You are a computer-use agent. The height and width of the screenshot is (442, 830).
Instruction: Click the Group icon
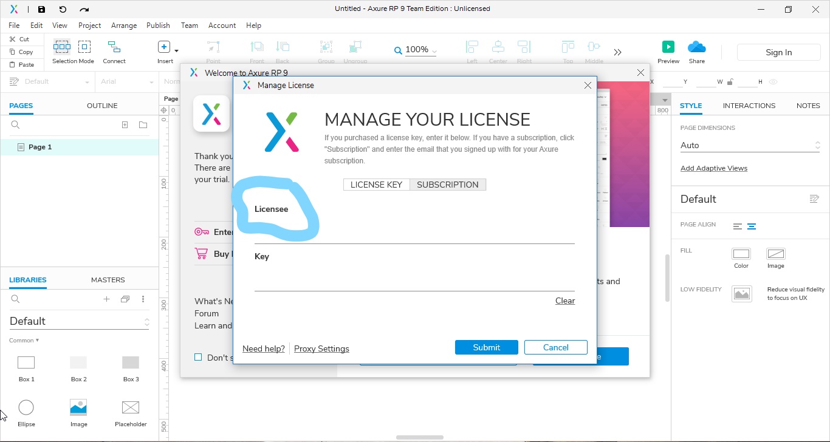[326, 47]
